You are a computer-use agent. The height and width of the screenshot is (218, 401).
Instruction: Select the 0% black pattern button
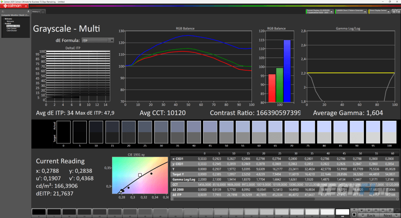point(39,212)
